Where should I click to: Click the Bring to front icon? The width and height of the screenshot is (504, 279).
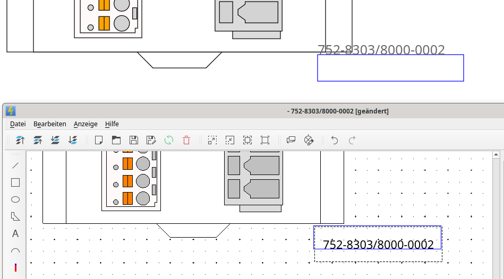tap(20, 140)
